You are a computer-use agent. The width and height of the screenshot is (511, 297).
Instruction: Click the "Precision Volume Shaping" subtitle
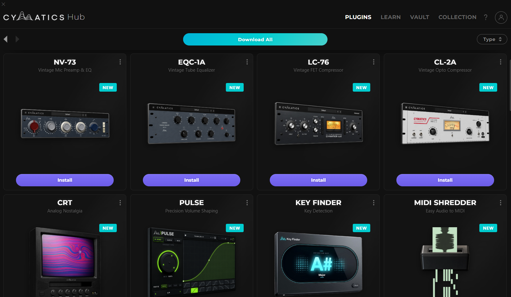[x=191, y=211]
